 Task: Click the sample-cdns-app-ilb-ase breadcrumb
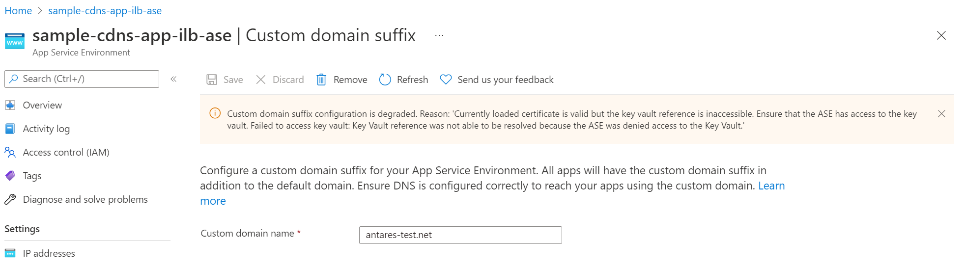(105, 11)
